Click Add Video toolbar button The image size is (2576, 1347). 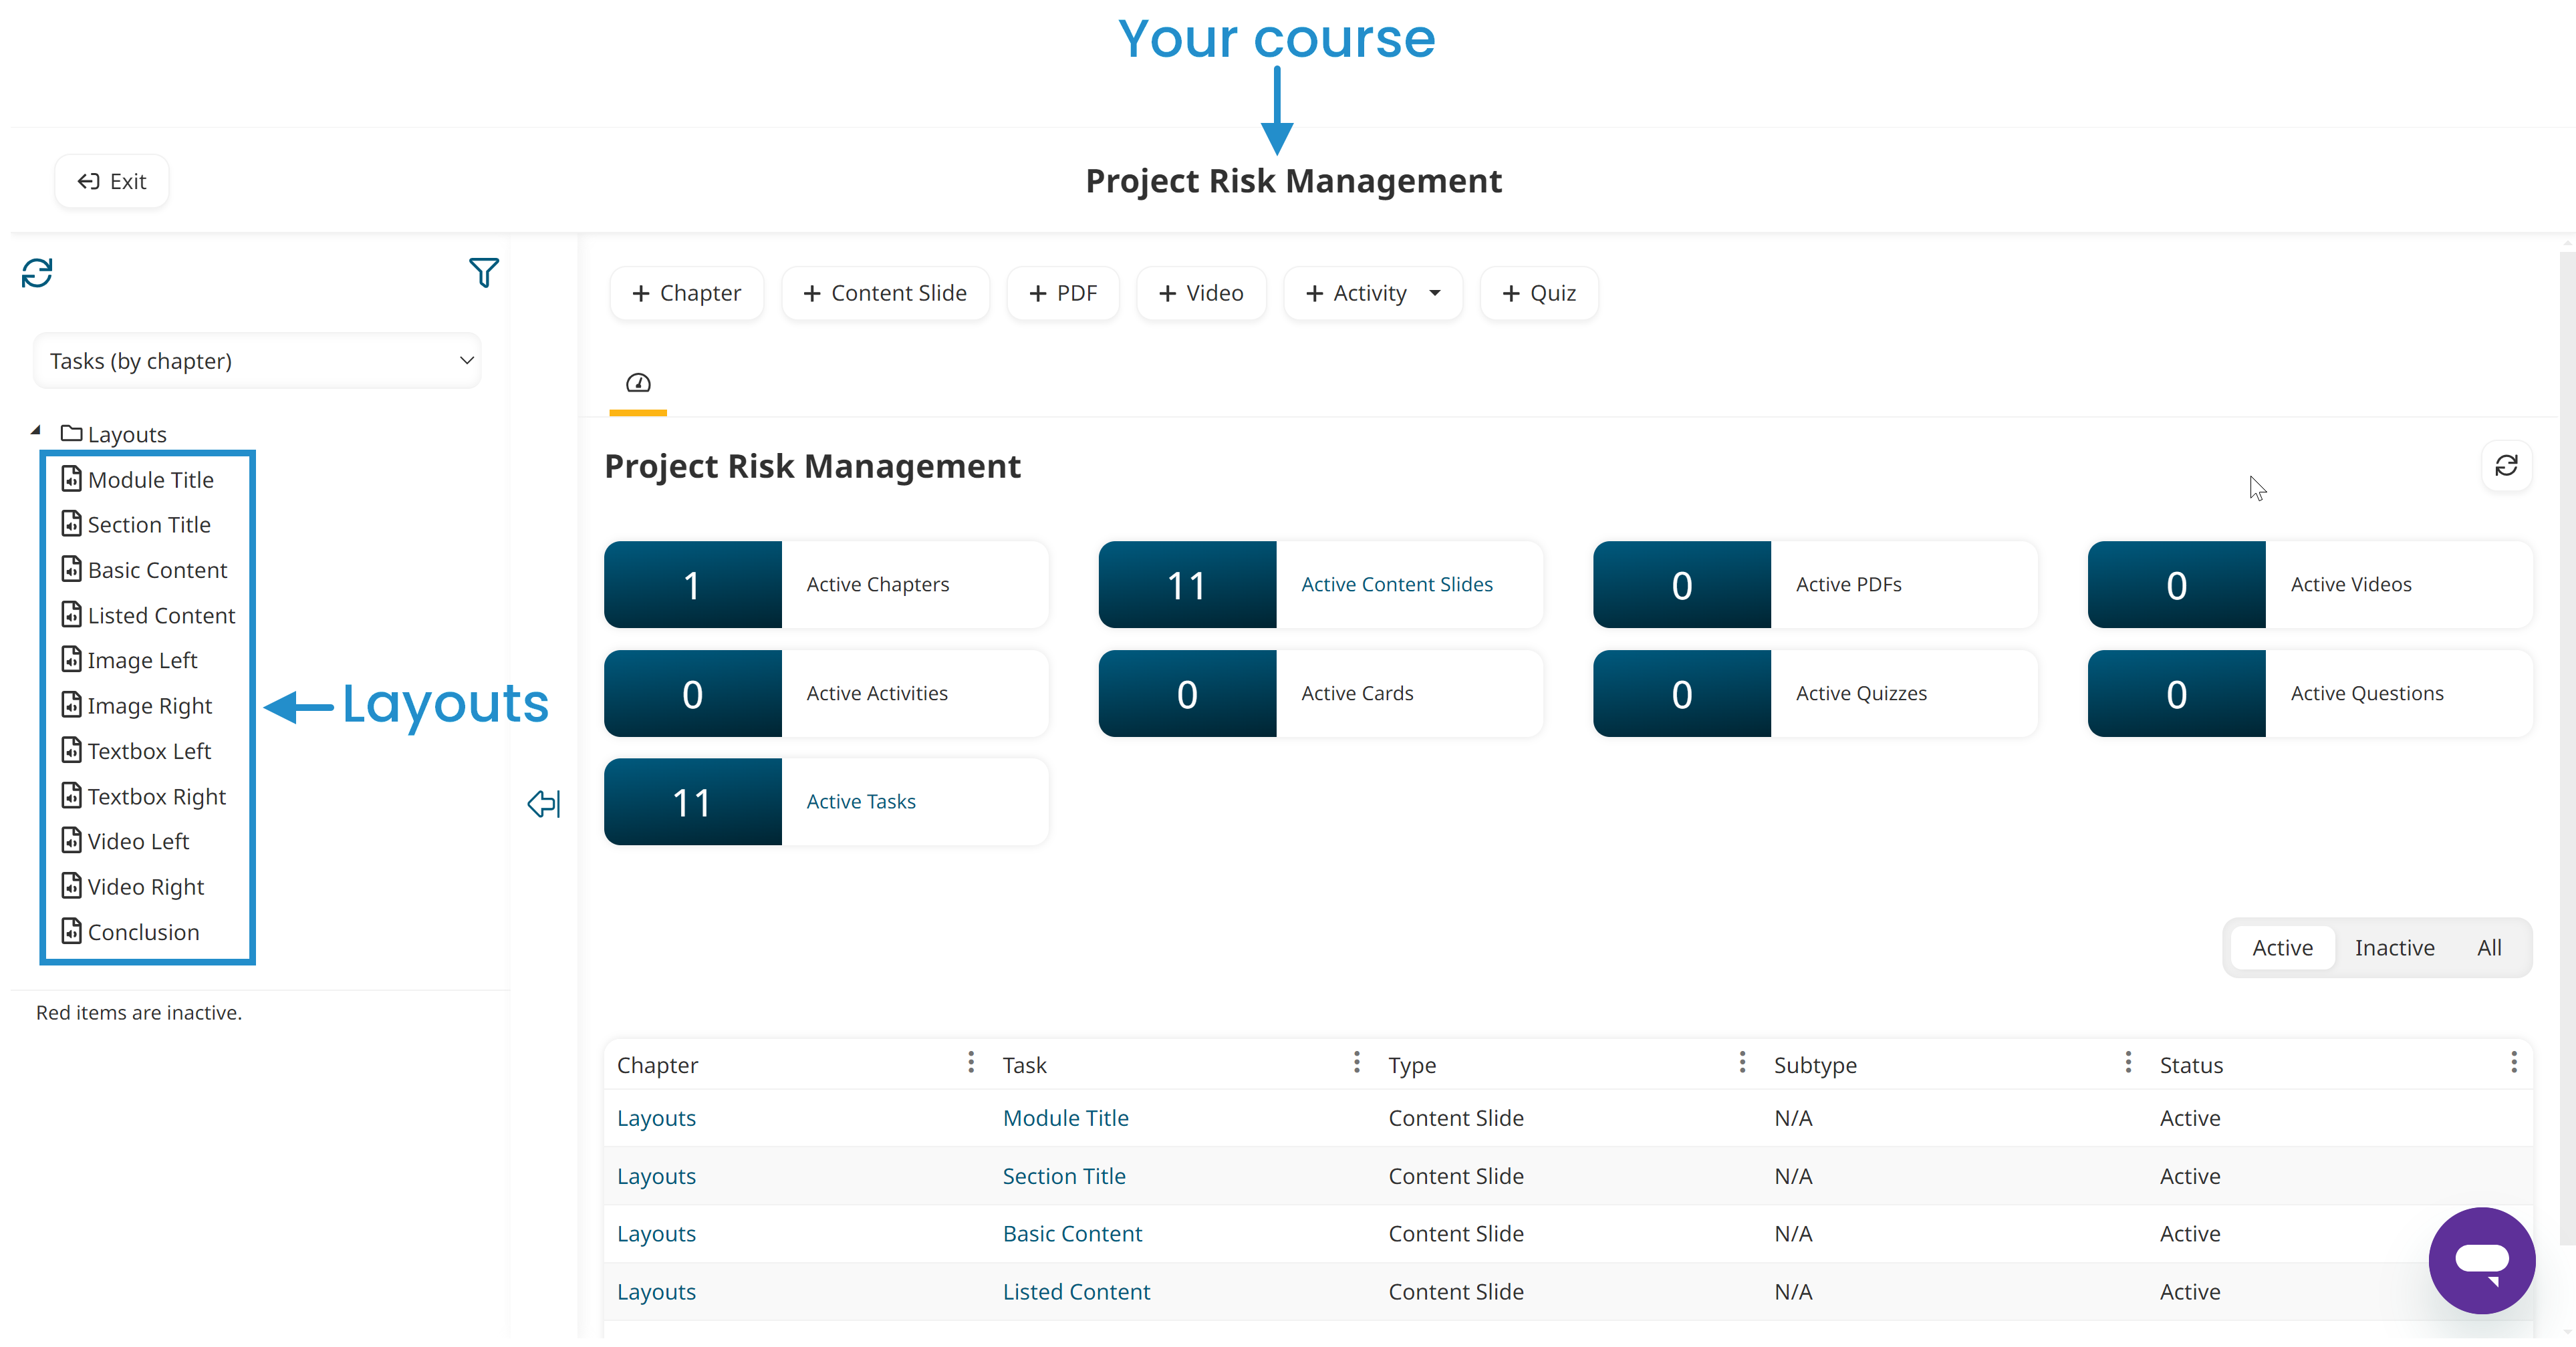pyautogui.click(x=1203, y=291)
